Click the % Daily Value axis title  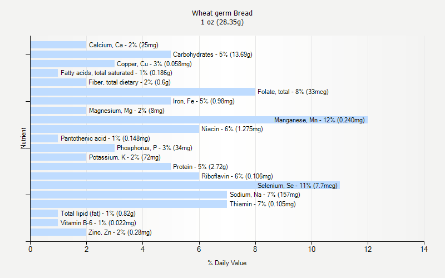point(227,263)
